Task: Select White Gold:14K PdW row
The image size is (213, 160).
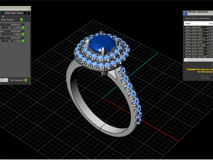Action: (x=196, y=57)
